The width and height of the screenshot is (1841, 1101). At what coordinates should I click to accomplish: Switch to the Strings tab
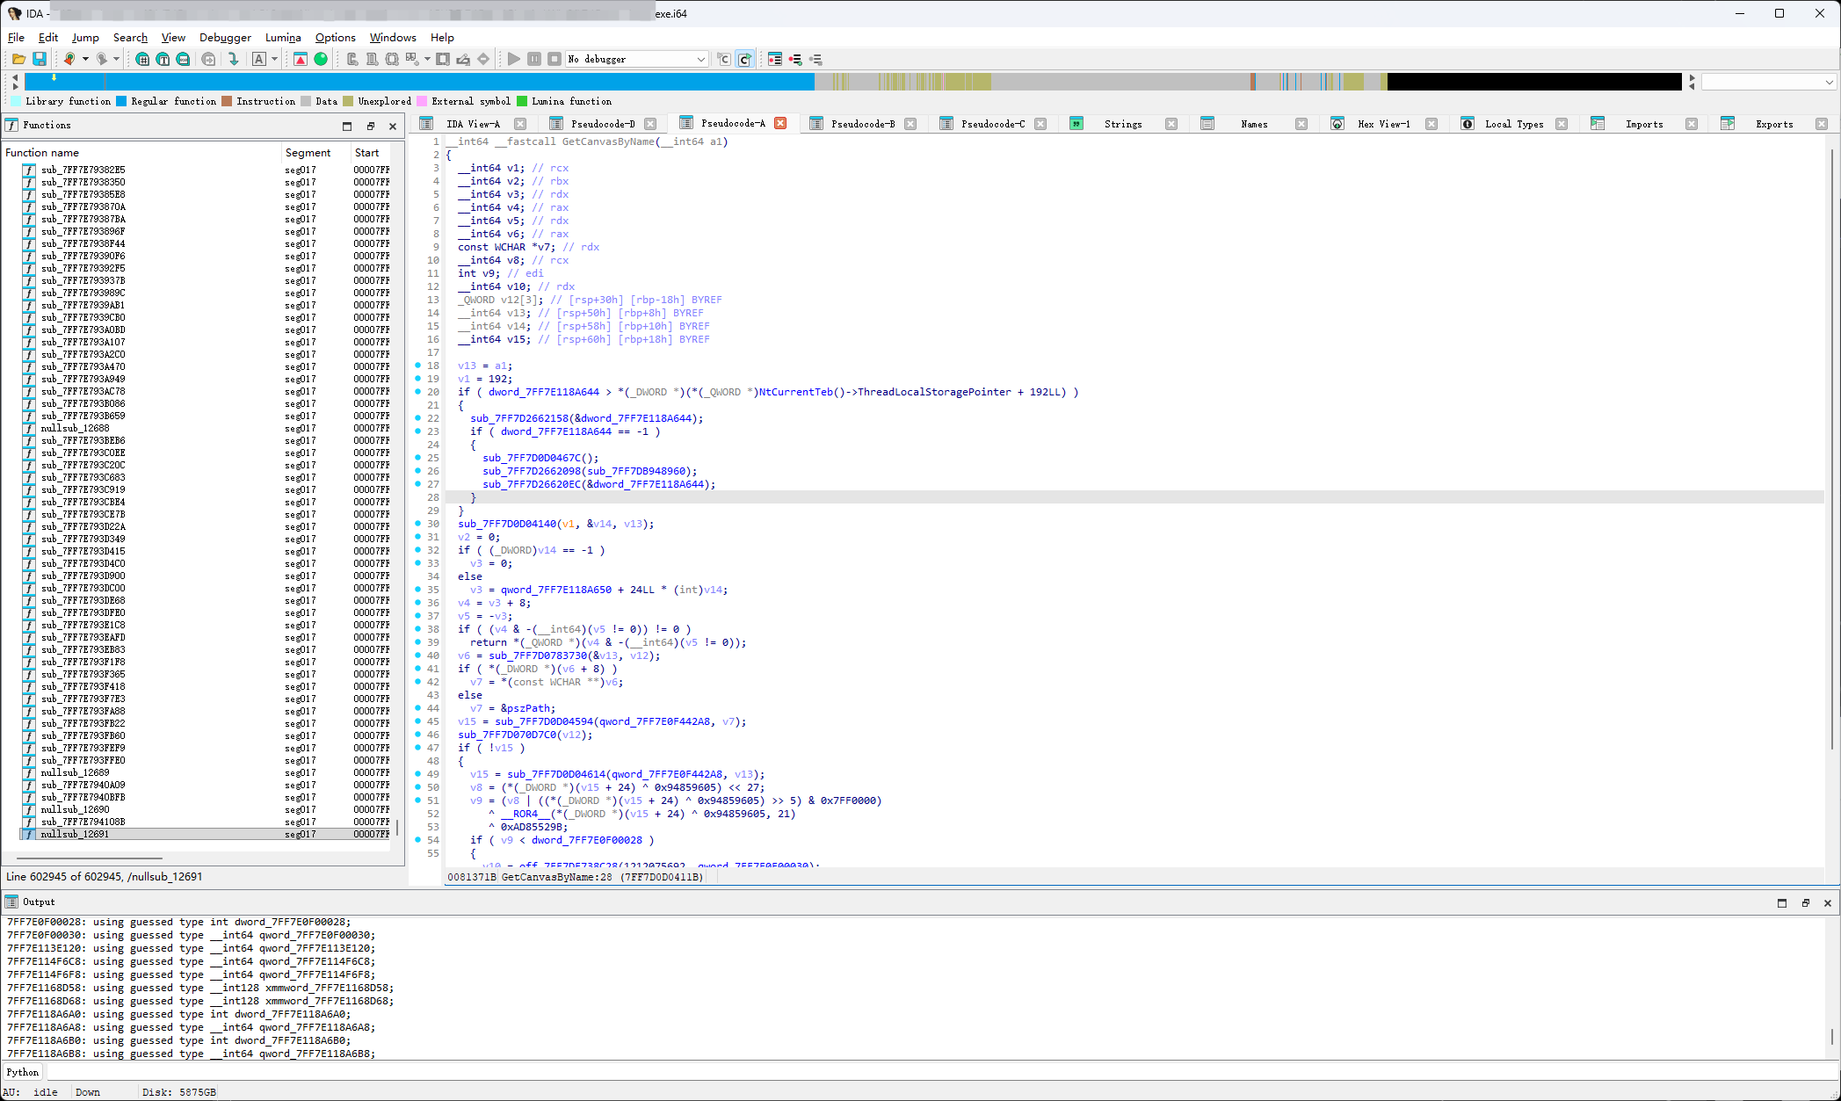pos(1122,124)
